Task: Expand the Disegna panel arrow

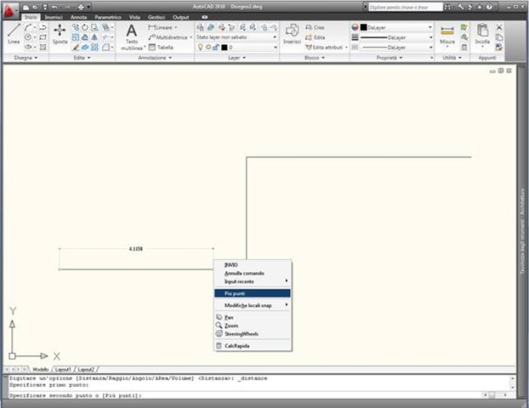Action: coord(36,58)
